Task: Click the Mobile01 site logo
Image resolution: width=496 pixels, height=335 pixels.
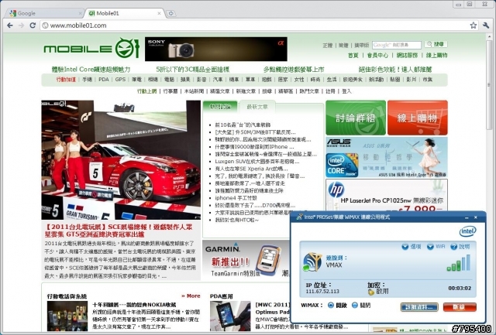Action: tap(91, 48)
